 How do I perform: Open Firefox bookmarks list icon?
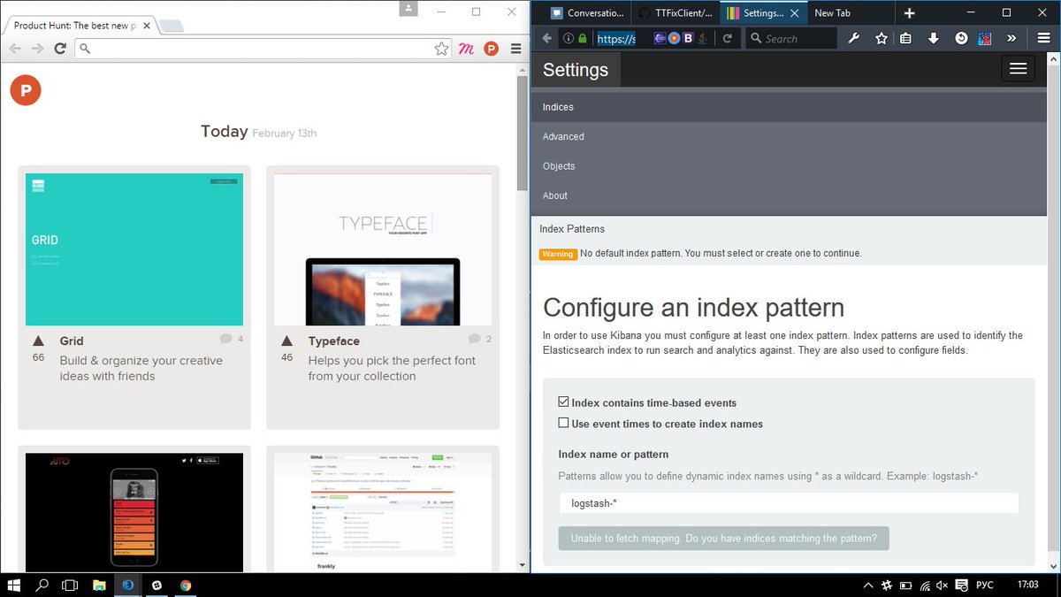(905, 38)
